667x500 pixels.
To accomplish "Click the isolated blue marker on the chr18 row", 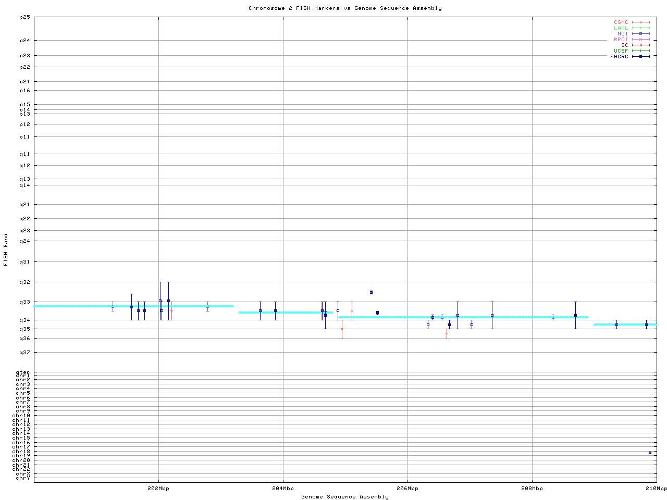I will (650, 452).
